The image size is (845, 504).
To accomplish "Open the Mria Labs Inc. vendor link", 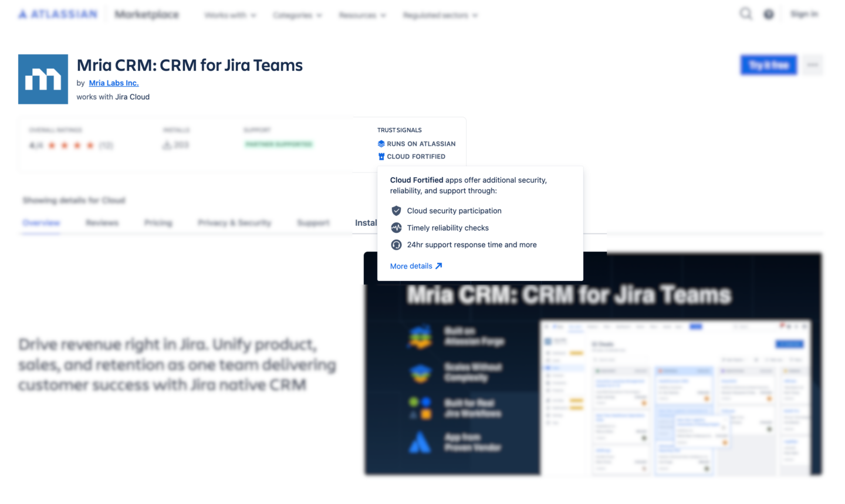I will pos(113,83).
